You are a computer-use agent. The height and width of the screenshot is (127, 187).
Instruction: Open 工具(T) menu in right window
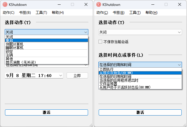coord(135,13)
